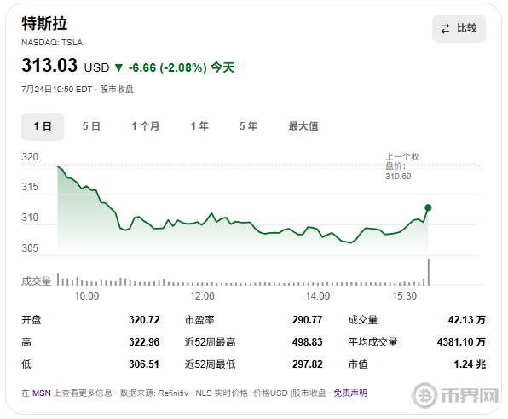Click the 市值 row label
The height and width of the screenshot is (419, 508).
point(358,364)
